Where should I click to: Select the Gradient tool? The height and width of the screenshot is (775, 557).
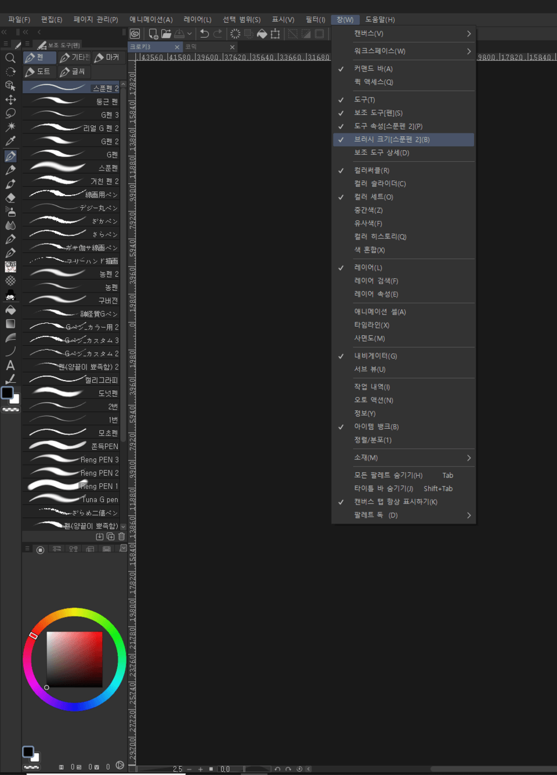click(10, 323)
